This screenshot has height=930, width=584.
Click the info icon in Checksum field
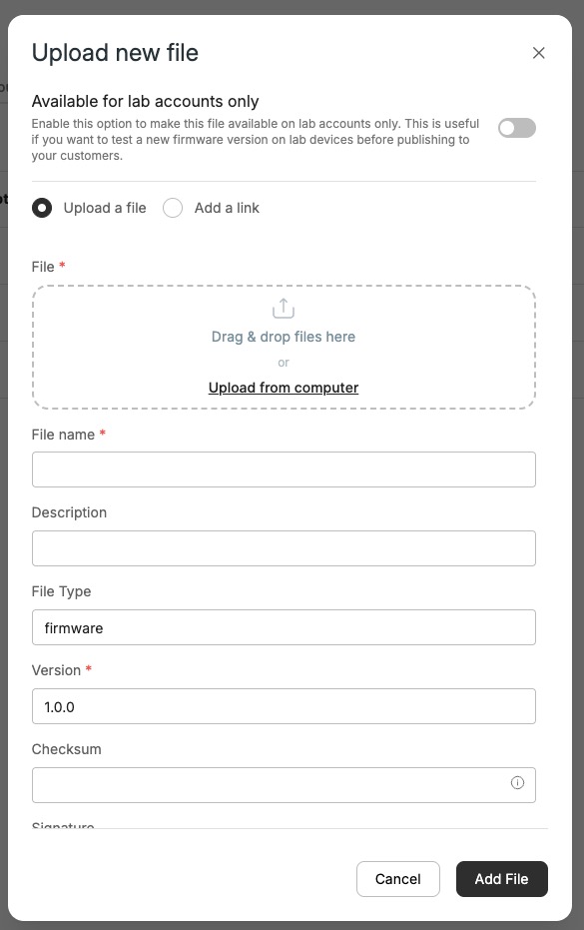[517, 783]
